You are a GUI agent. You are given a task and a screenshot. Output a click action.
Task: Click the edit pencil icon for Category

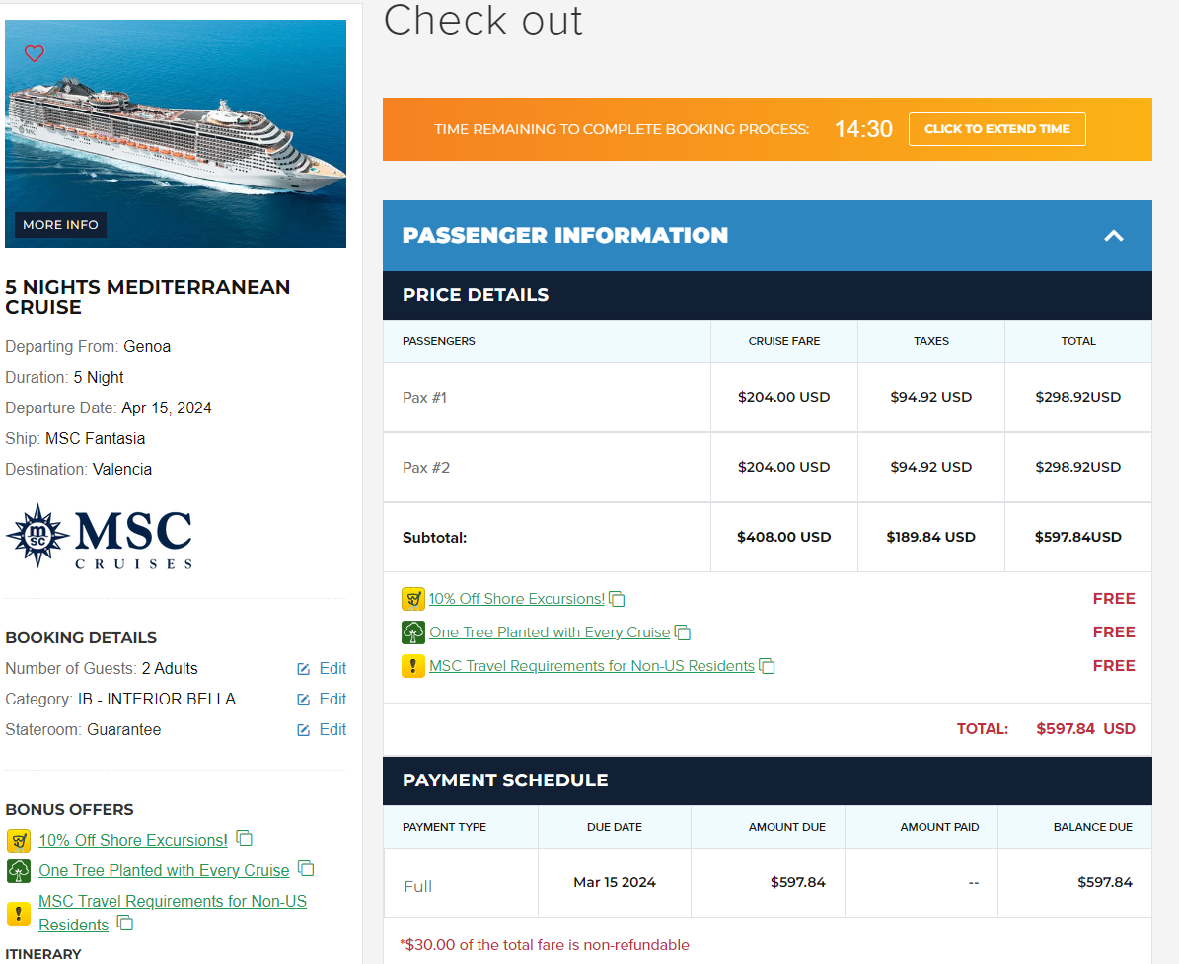pos(304,700)
